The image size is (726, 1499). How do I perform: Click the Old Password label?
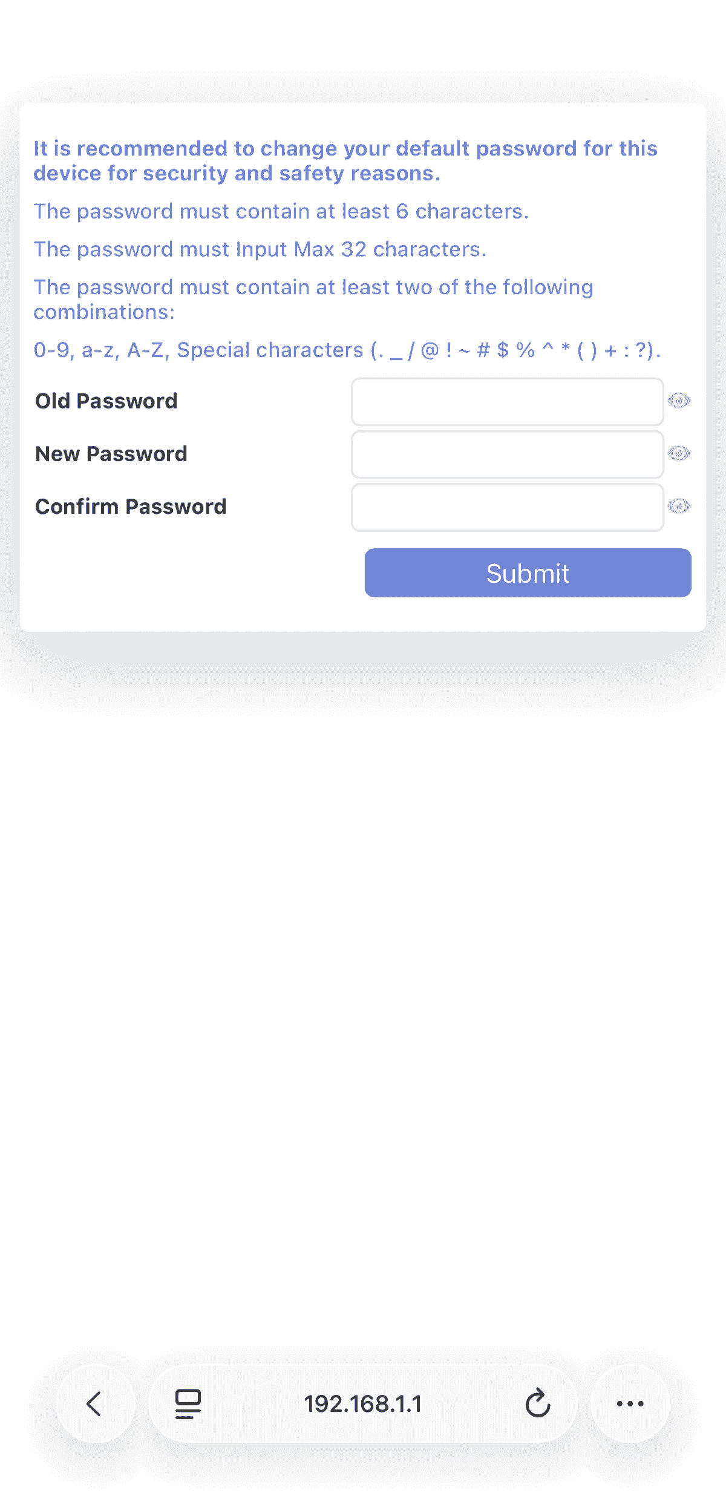point(106,401)
